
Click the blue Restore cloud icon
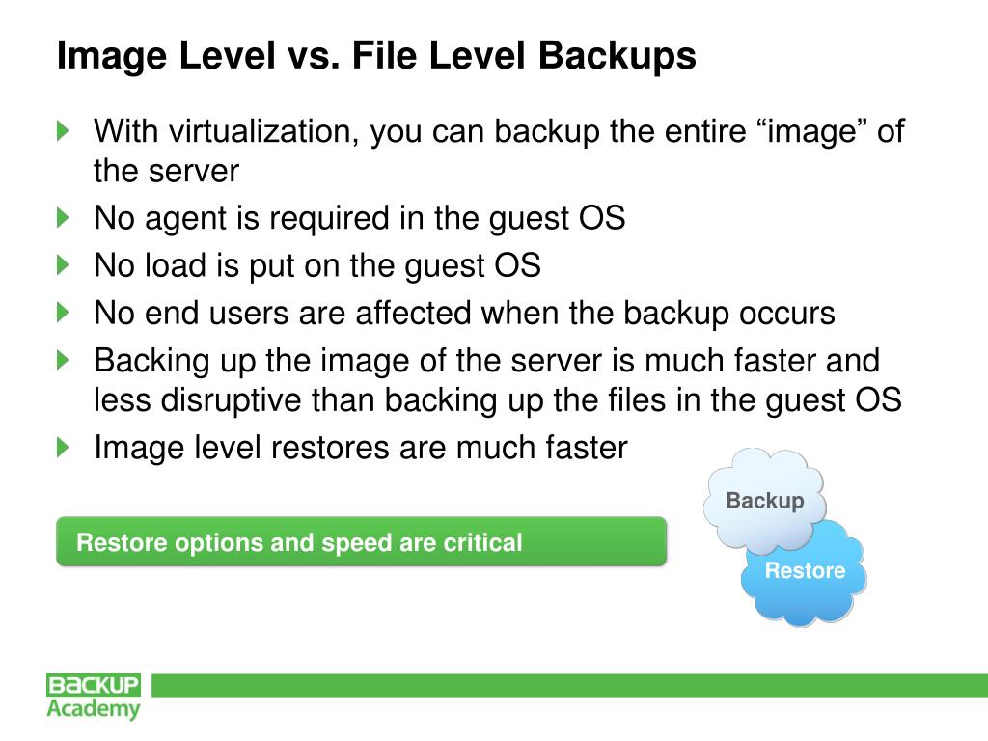tap(804, 571)
